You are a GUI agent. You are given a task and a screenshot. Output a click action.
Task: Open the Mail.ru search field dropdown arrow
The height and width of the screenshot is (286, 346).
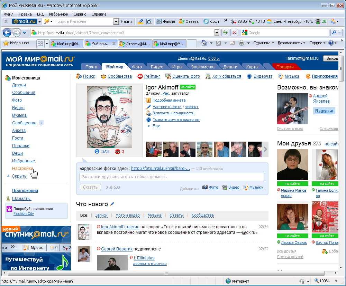coord(116,21)
